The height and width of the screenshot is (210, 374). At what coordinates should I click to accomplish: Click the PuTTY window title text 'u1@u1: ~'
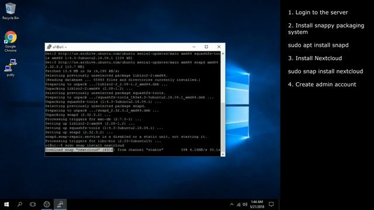click(x=60, y=47)
